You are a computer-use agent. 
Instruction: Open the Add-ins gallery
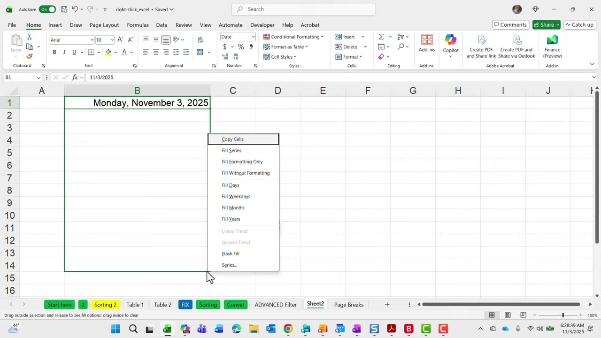coord(426,46)
